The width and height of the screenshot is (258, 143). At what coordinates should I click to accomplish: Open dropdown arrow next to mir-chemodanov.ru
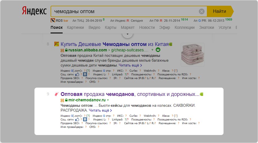tap(108, 100)
